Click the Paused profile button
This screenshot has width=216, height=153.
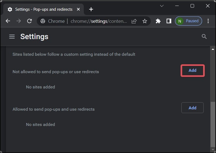(188, 21)
